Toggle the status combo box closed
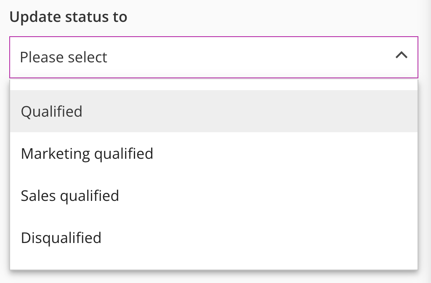Viewport: 431px width, 283px height. 402,56
